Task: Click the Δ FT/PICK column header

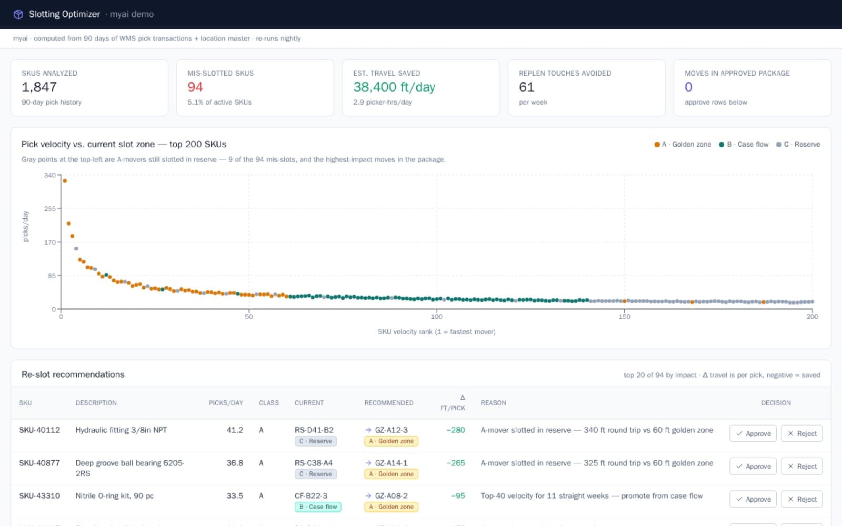Action: (x=453, y=403)
